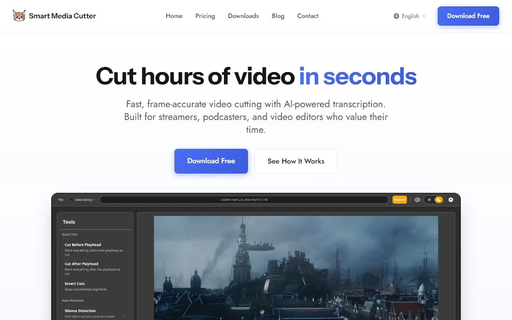Click the eye preview icon in app toolbar
Viewport: 512px width, 320px height.
click(x=417, y=200)
